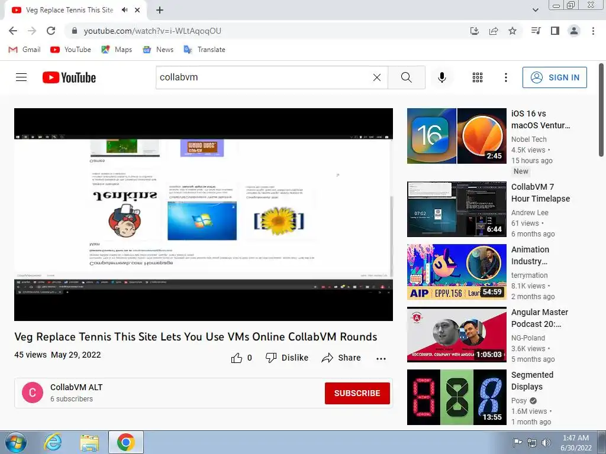
Task: Open more actions ellipsis under the video
Action: 381,358
